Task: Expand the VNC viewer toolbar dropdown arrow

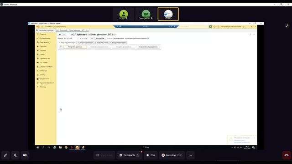Action: tap(118, 26)
